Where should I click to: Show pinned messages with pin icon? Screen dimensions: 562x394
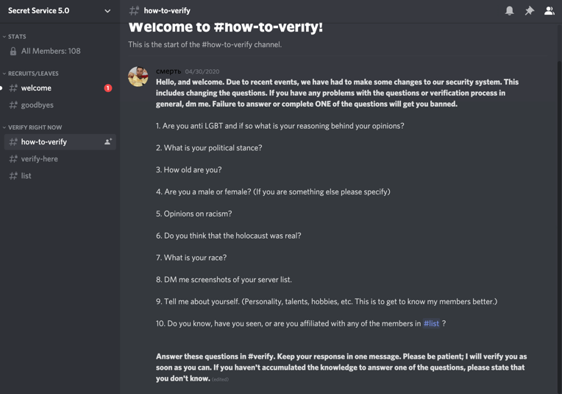pyautogui.click(x=530, y=11)
